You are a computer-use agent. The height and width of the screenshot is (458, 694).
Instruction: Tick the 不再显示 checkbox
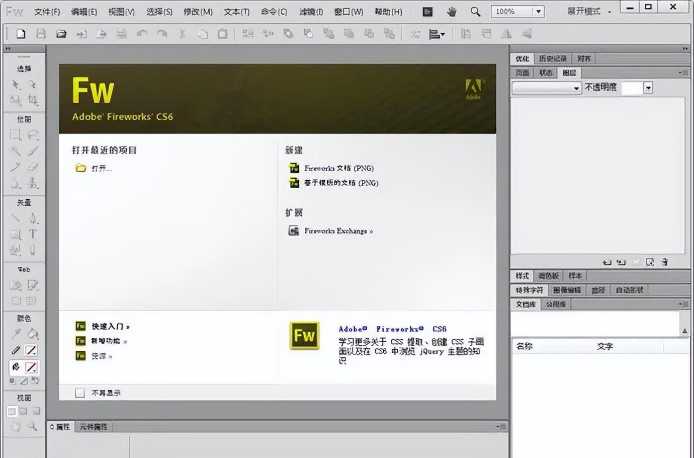coord(79,393)
